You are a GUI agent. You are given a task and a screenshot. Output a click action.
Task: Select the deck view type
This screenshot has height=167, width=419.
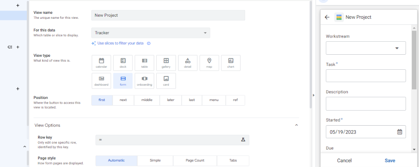[123, 63]
